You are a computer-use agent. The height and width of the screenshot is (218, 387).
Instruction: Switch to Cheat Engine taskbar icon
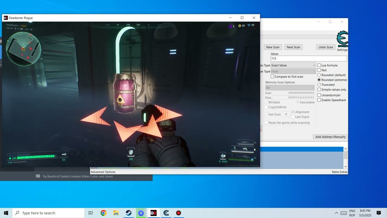tap(166, 213)
